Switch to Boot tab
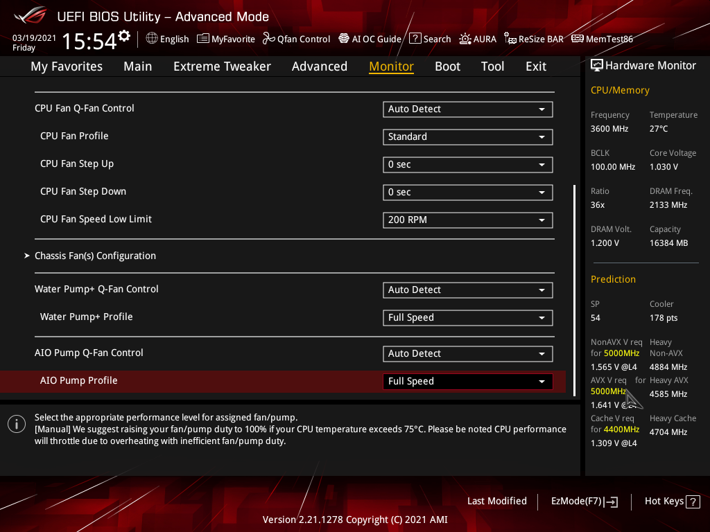The image size is (710, 532). pyautogui.click(x=447, y=66)
